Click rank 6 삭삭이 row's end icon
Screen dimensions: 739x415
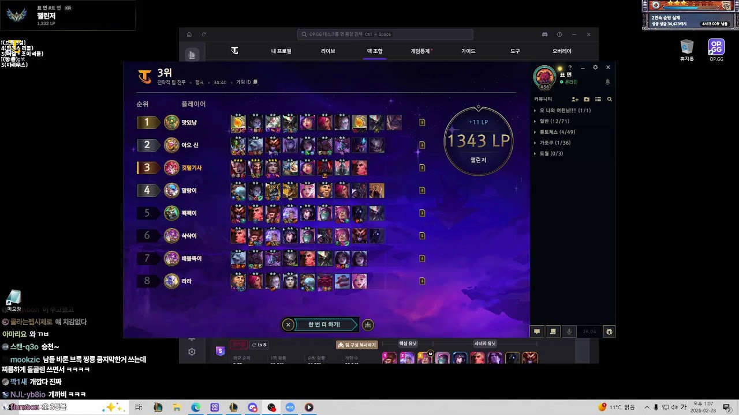[422, 236]
